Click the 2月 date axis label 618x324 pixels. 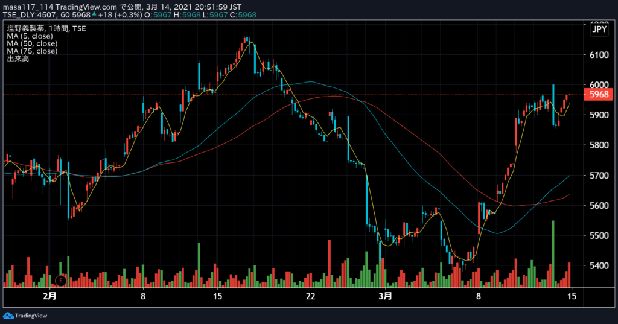49,296
